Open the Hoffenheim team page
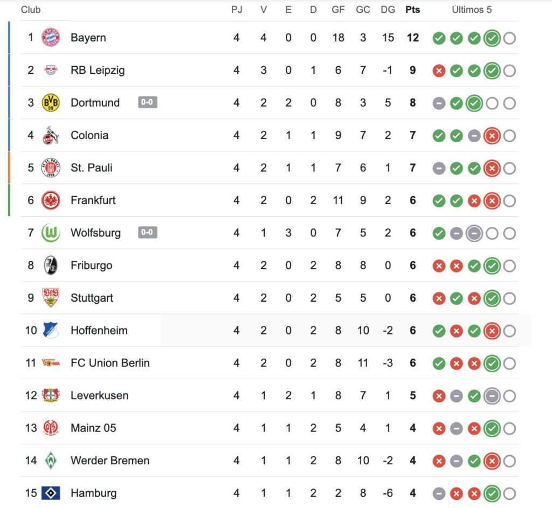Viewport: 552px width, 508px height. [99, 330]
